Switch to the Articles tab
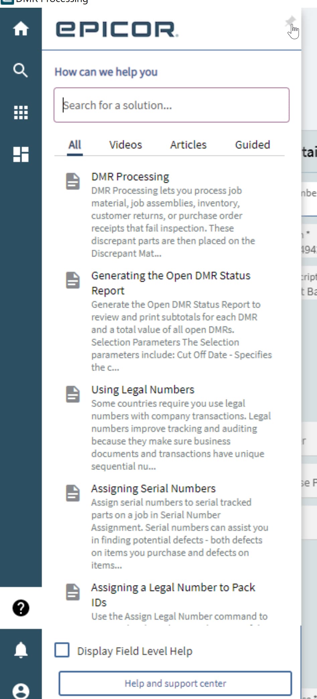This screenshot has height=699, width=317. point(188,145)
